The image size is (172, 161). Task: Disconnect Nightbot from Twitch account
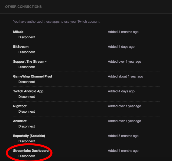(x=27, y=112)
